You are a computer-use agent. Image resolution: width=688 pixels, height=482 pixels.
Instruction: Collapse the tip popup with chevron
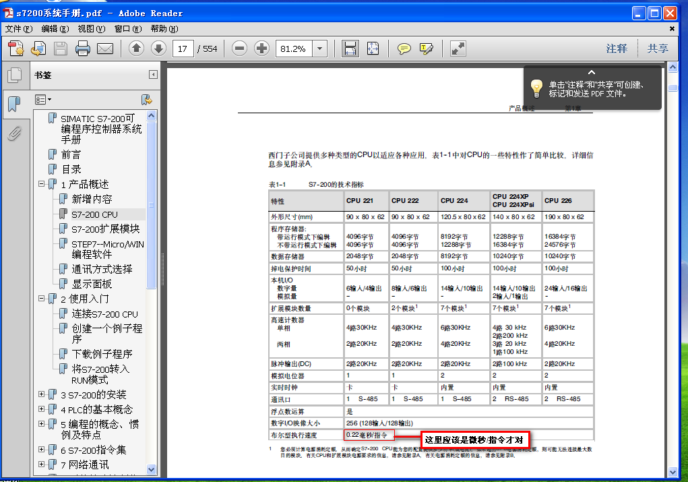592,72
